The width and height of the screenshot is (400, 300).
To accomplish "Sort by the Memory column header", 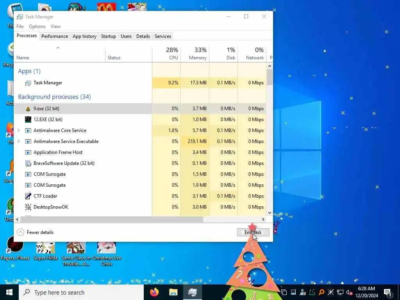I will (x=195, y=54).
